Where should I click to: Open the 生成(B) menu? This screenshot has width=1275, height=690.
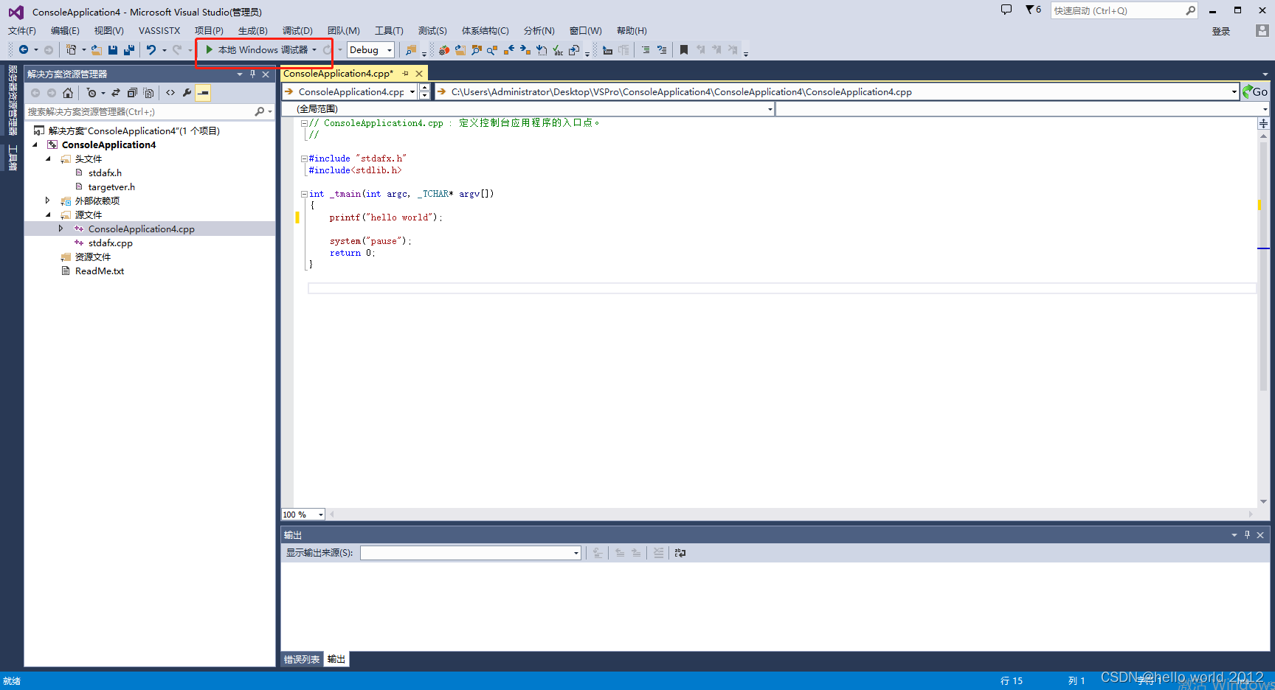(253, 31)
